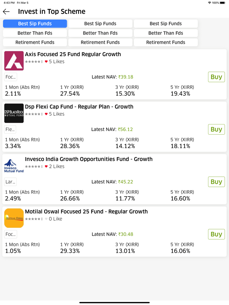Buy Invesco India Growth Opportunities Fund
Screen dimensions: 229x305
[216, 182]
